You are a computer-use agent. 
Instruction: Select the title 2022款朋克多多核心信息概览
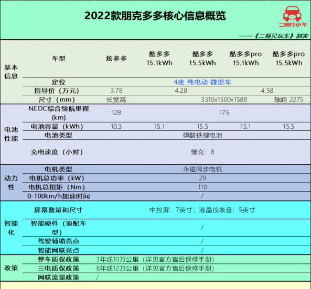click(155, 16)
